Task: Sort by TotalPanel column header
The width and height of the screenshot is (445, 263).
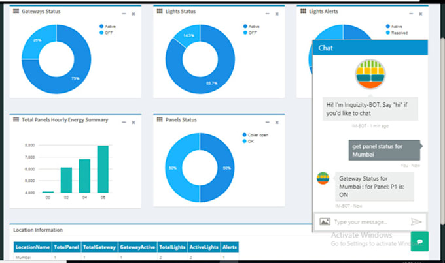Action: tap(66, 247)
